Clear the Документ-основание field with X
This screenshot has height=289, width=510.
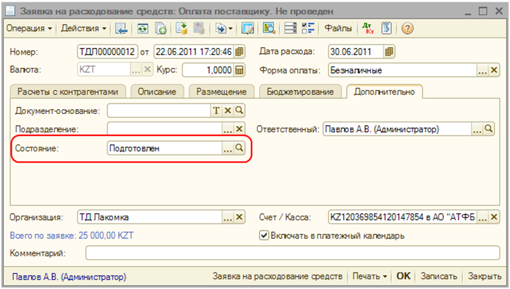pos(227,110)
